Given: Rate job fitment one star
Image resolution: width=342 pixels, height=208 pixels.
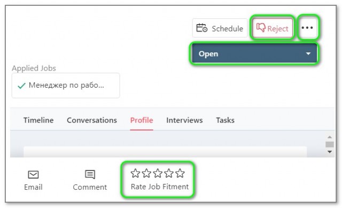Looking at the screenshot, I should 135,173.
